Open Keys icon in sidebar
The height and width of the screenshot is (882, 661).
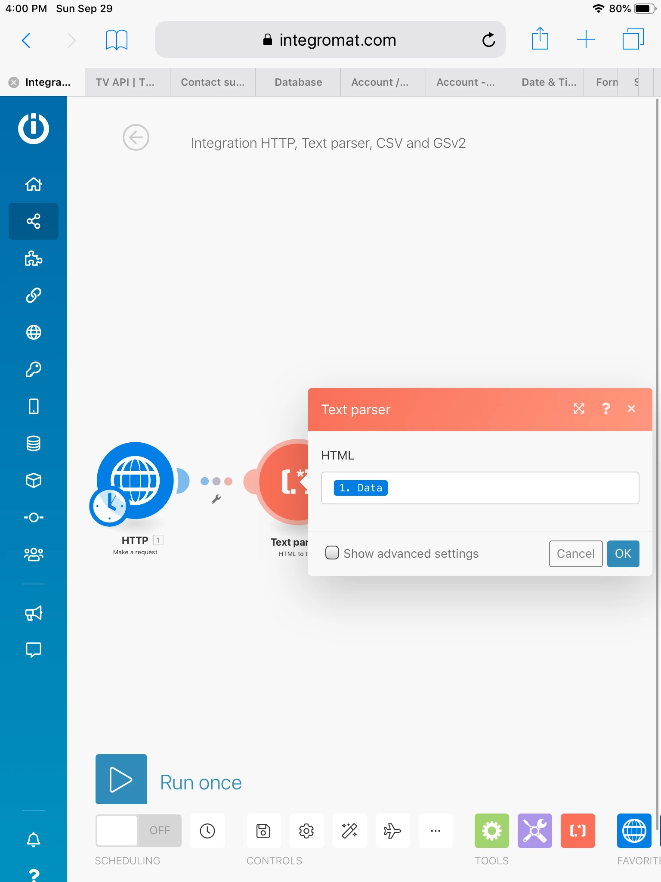pos(34,369)
